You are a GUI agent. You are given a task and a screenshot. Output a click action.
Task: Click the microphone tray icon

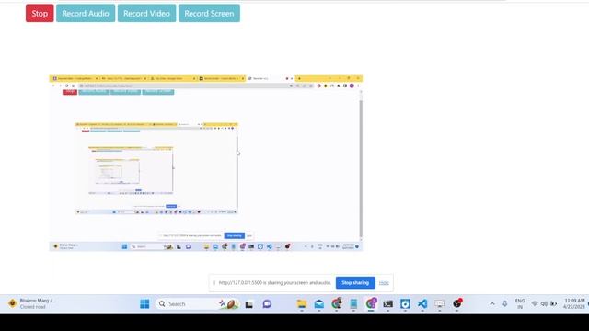(505, 304)
